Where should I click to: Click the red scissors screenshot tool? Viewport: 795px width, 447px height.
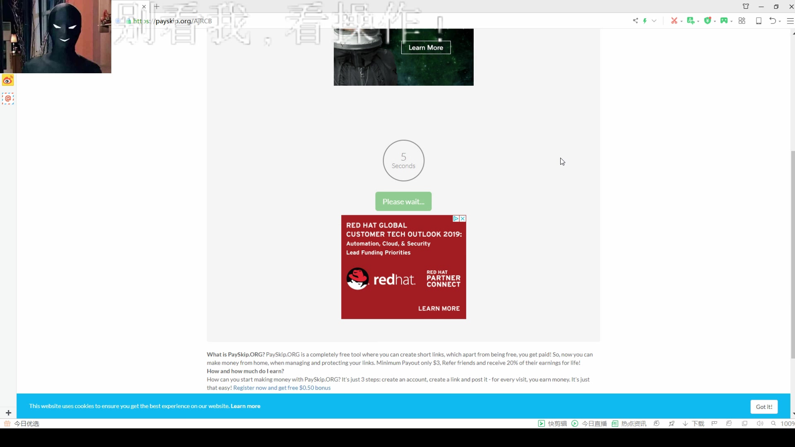coord(674,21)
